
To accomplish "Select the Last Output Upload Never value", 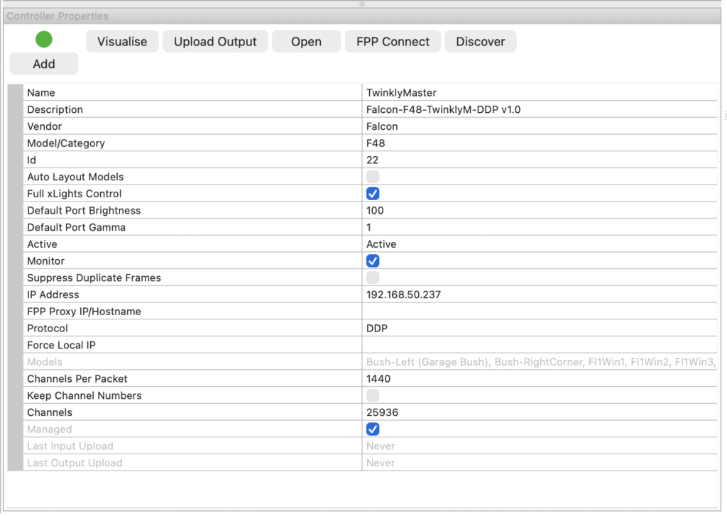I will coord(540,463).
